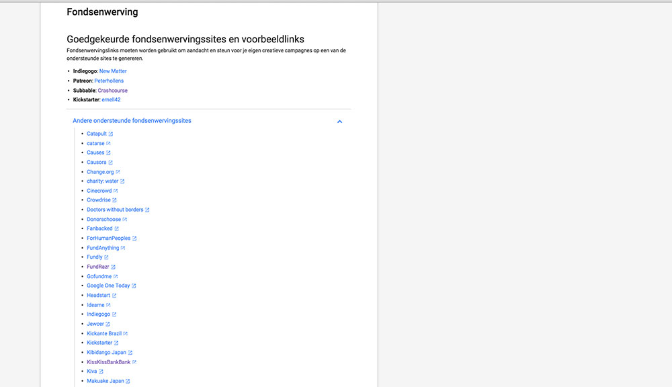The height and width of the screenshot is (387, 672).
Task: Follow the Crowdrise link
Action: (99, 200)
